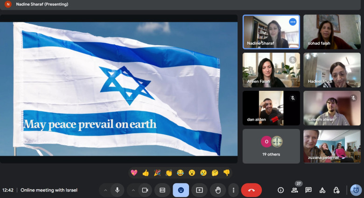Screen dimensions: 364x198
Task: Show the participants list
Action: click(294, 190)
